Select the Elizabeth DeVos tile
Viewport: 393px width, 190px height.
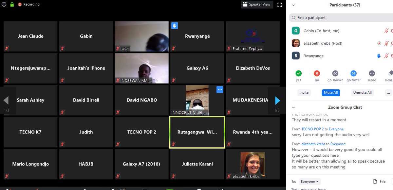click(253, 68)
